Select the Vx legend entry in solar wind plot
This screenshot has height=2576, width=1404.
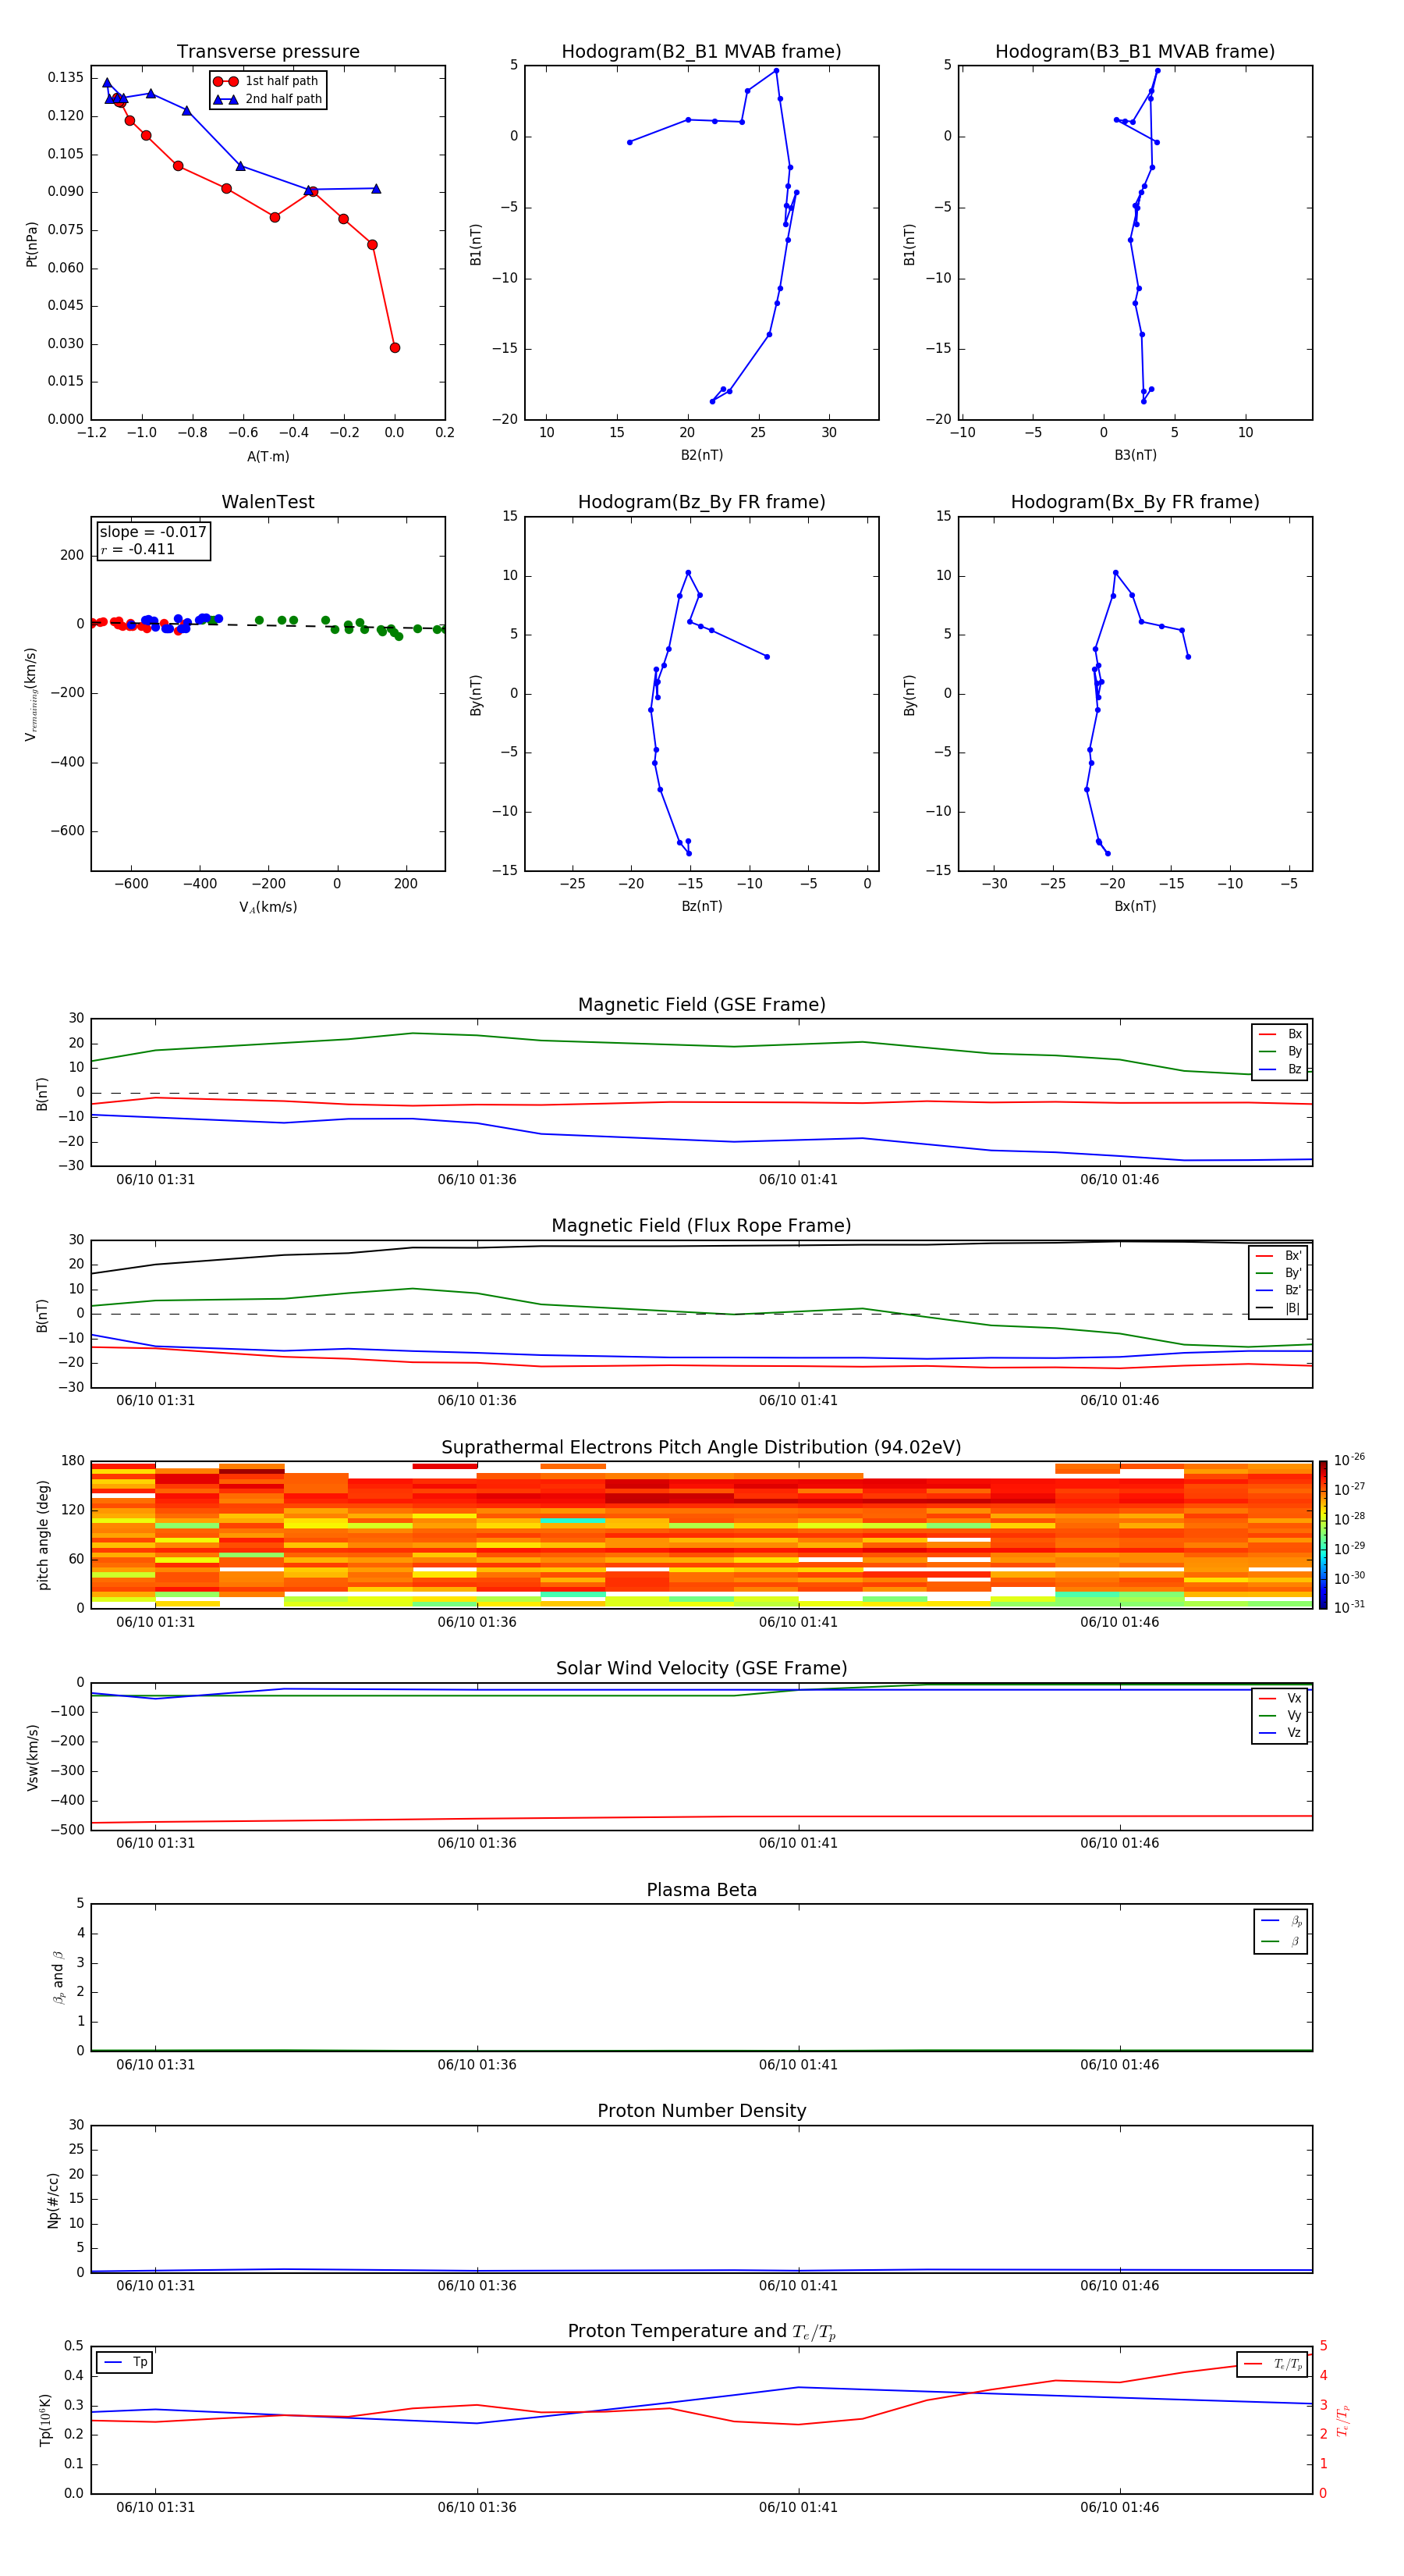pyautogui.click(x=1280, y=1698)
